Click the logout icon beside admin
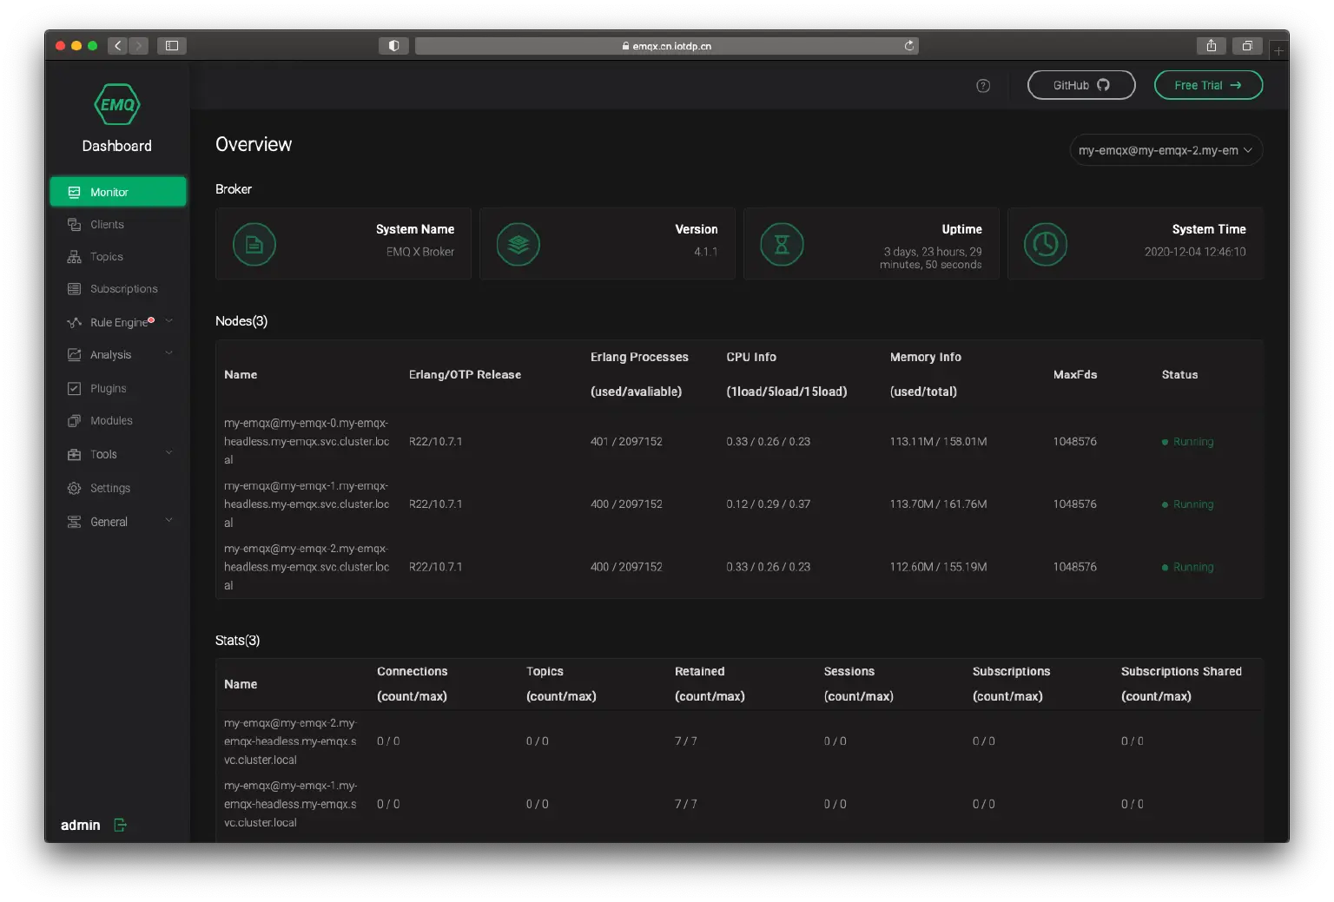This screenshot has height=902, width=1334. 120,825
